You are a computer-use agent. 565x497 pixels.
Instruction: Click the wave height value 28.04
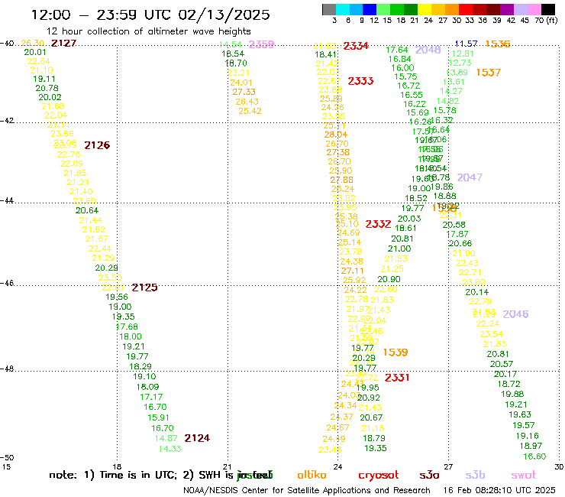336,135
